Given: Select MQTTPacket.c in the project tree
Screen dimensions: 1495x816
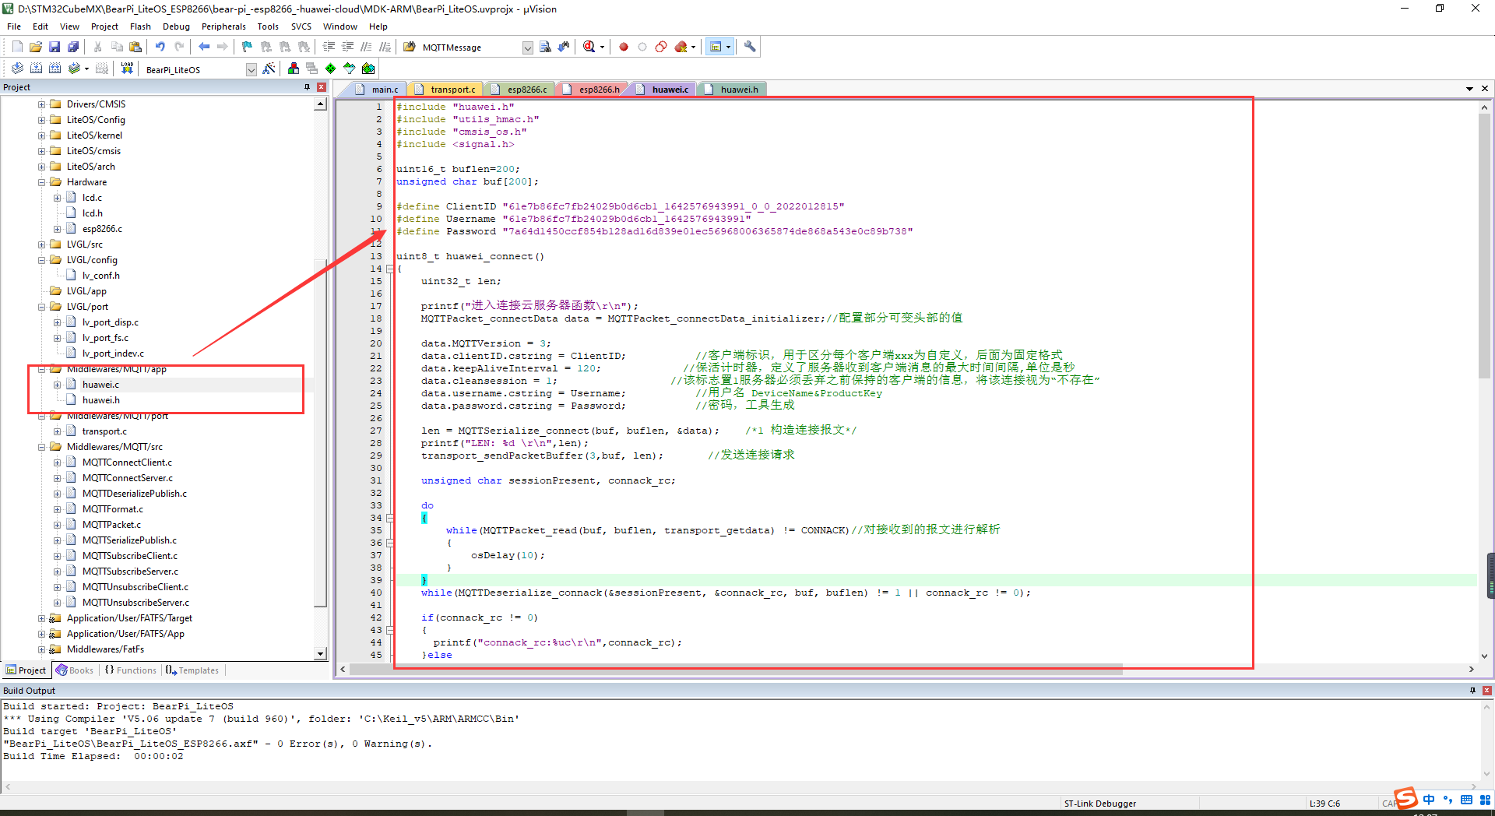Looking at the screenshot, I should [x=111, y=525].
